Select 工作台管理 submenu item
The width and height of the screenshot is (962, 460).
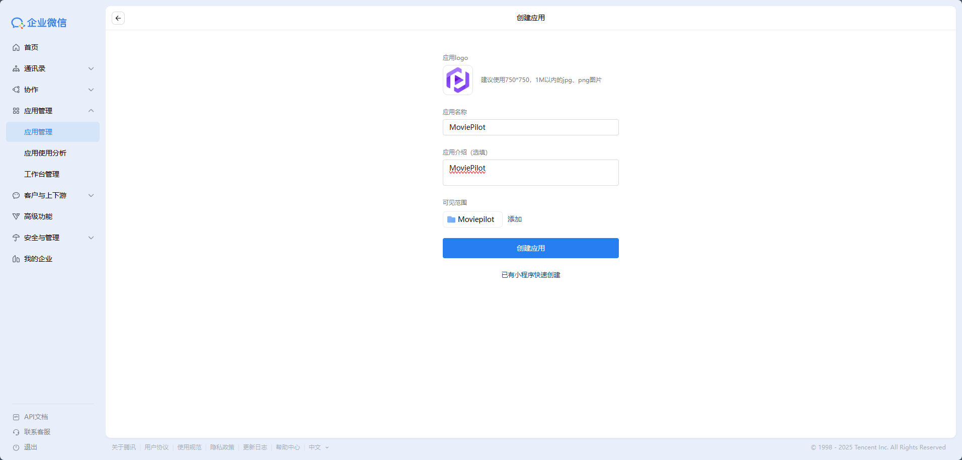[42, 174]
